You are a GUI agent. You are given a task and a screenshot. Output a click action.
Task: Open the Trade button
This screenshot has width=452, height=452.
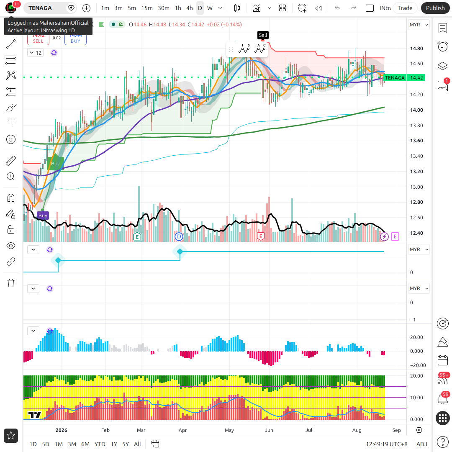coord(405,8)
